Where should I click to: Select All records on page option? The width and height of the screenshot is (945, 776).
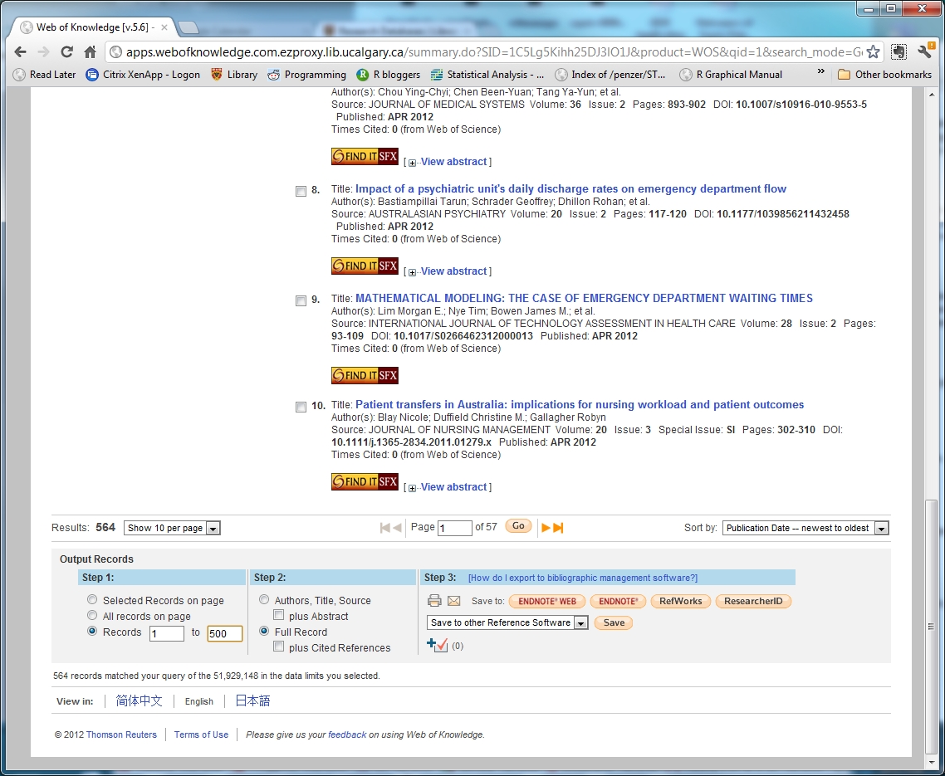point(93,616)
